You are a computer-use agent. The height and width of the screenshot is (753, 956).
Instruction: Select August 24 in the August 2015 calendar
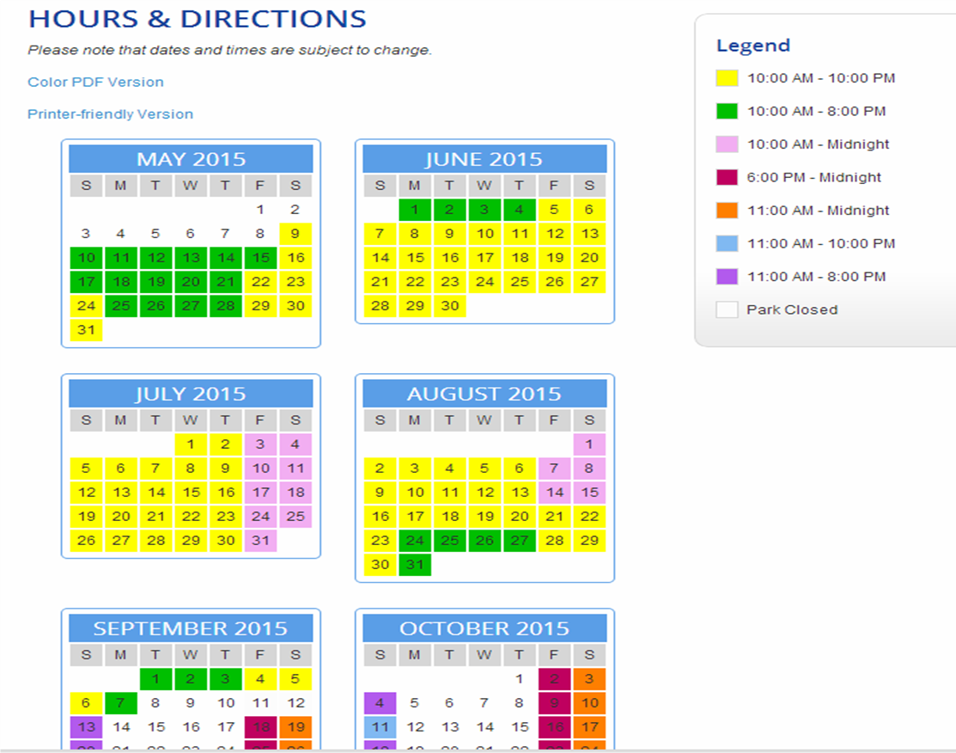415,541
